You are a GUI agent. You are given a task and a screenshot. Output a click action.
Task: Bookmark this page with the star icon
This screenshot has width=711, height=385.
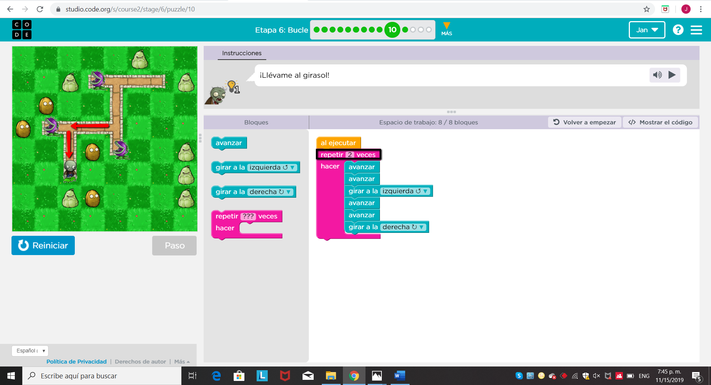[x=647, y=9]
